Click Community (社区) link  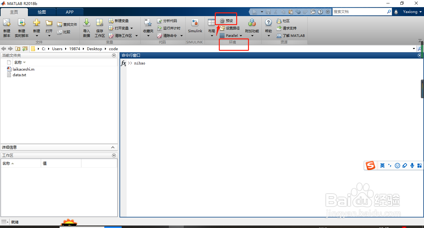pos(283,21)
